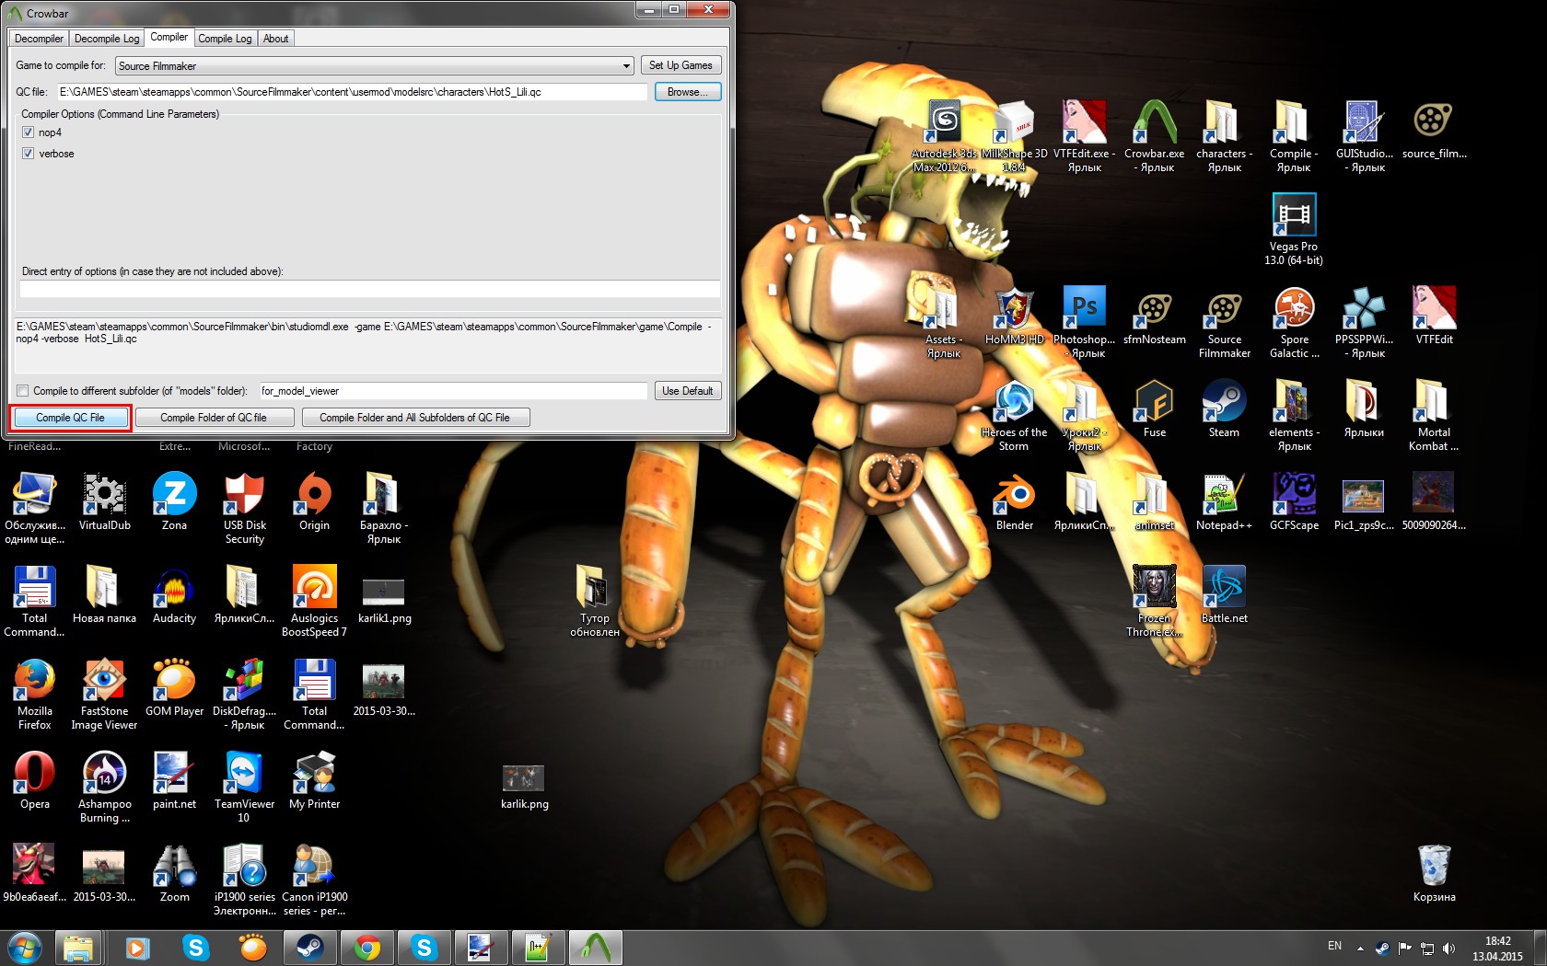Image resolution: width=1547 pixels, height=966 pixels.
Task: Show hidden tray icons arrow
Action: 1360,948
